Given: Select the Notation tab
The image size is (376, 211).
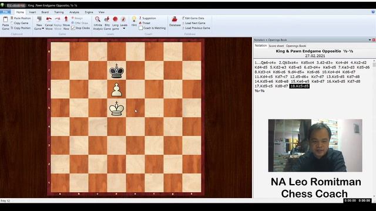Looking at the screenshot, I should (x=261, y=46).
